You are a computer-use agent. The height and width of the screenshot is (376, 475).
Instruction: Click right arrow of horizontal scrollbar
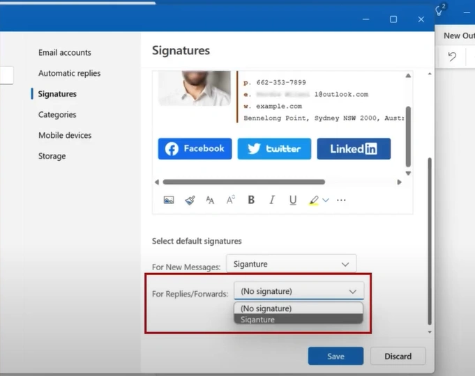[x=399, y=182]
